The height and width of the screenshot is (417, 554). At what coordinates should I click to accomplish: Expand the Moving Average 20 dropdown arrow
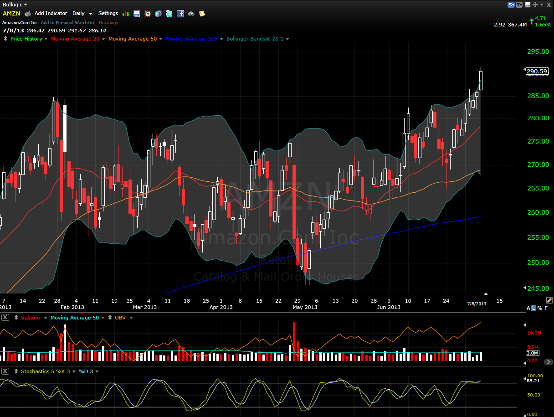103,39
